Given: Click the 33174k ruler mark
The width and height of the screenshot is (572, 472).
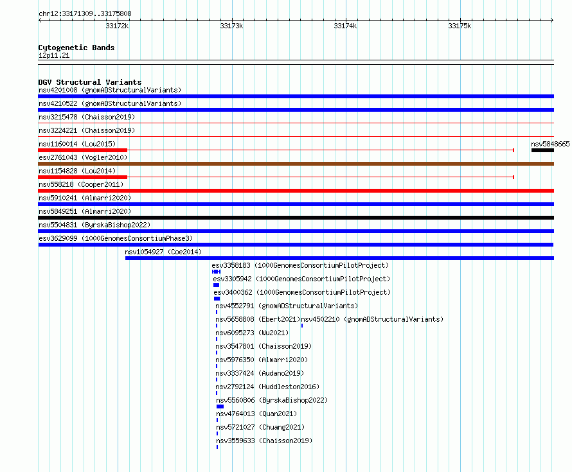Looking at the screenshot, I should pos(345,26).
